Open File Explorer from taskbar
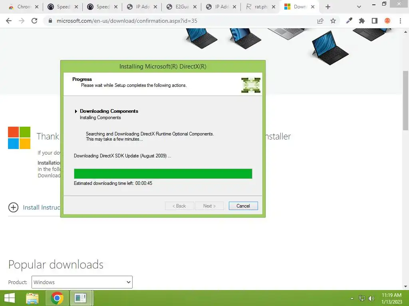This screenshot has width=409, height=306. click(32, 298)
